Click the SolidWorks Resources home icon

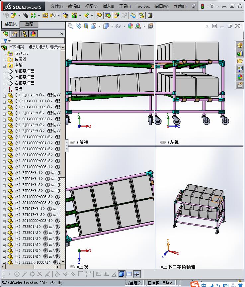click(240, 45)
